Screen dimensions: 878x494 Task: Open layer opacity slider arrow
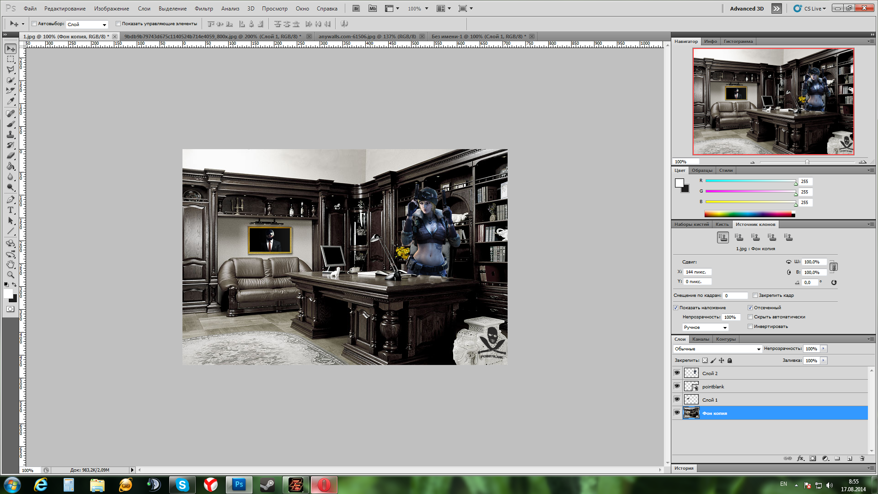824,349
